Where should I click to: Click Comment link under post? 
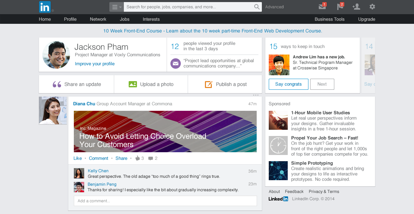click(x=99, y=158)
